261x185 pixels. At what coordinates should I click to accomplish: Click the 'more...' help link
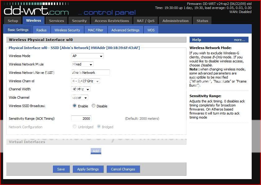[239, 40]
